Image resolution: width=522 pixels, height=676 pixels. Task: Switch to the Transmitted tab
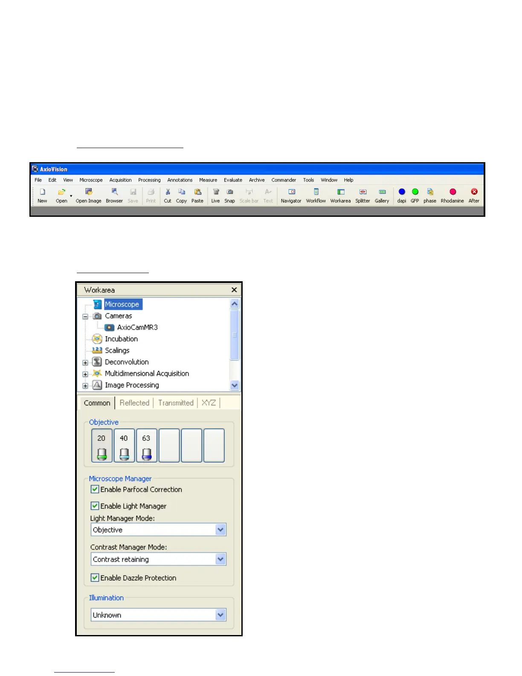pos(176,403)
